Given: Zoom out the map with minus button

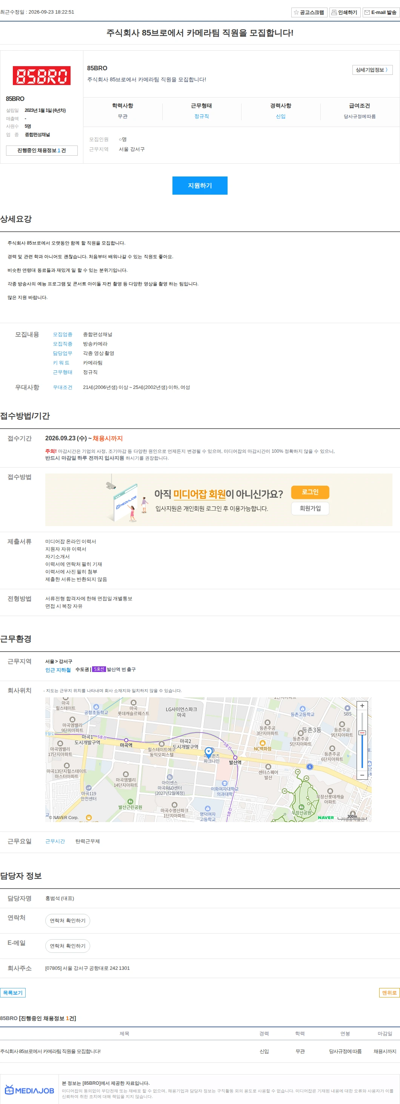Looking at the screenshot, I should pos(362,775).
